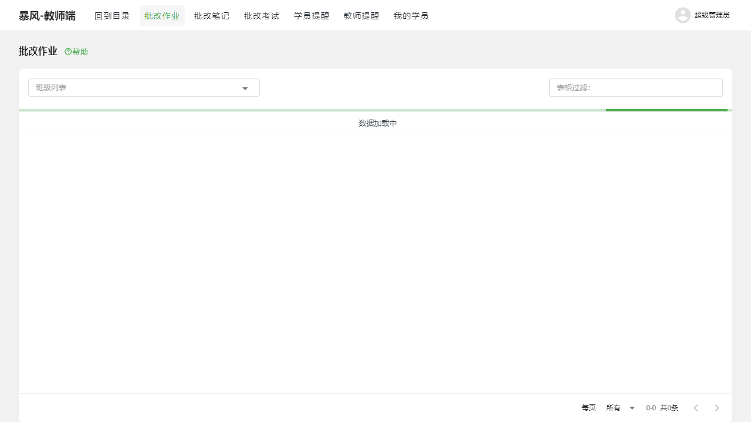The image size is (751, 422).
Task: Open the 批改考试 menu item
Action: click(x=261, y=16)
